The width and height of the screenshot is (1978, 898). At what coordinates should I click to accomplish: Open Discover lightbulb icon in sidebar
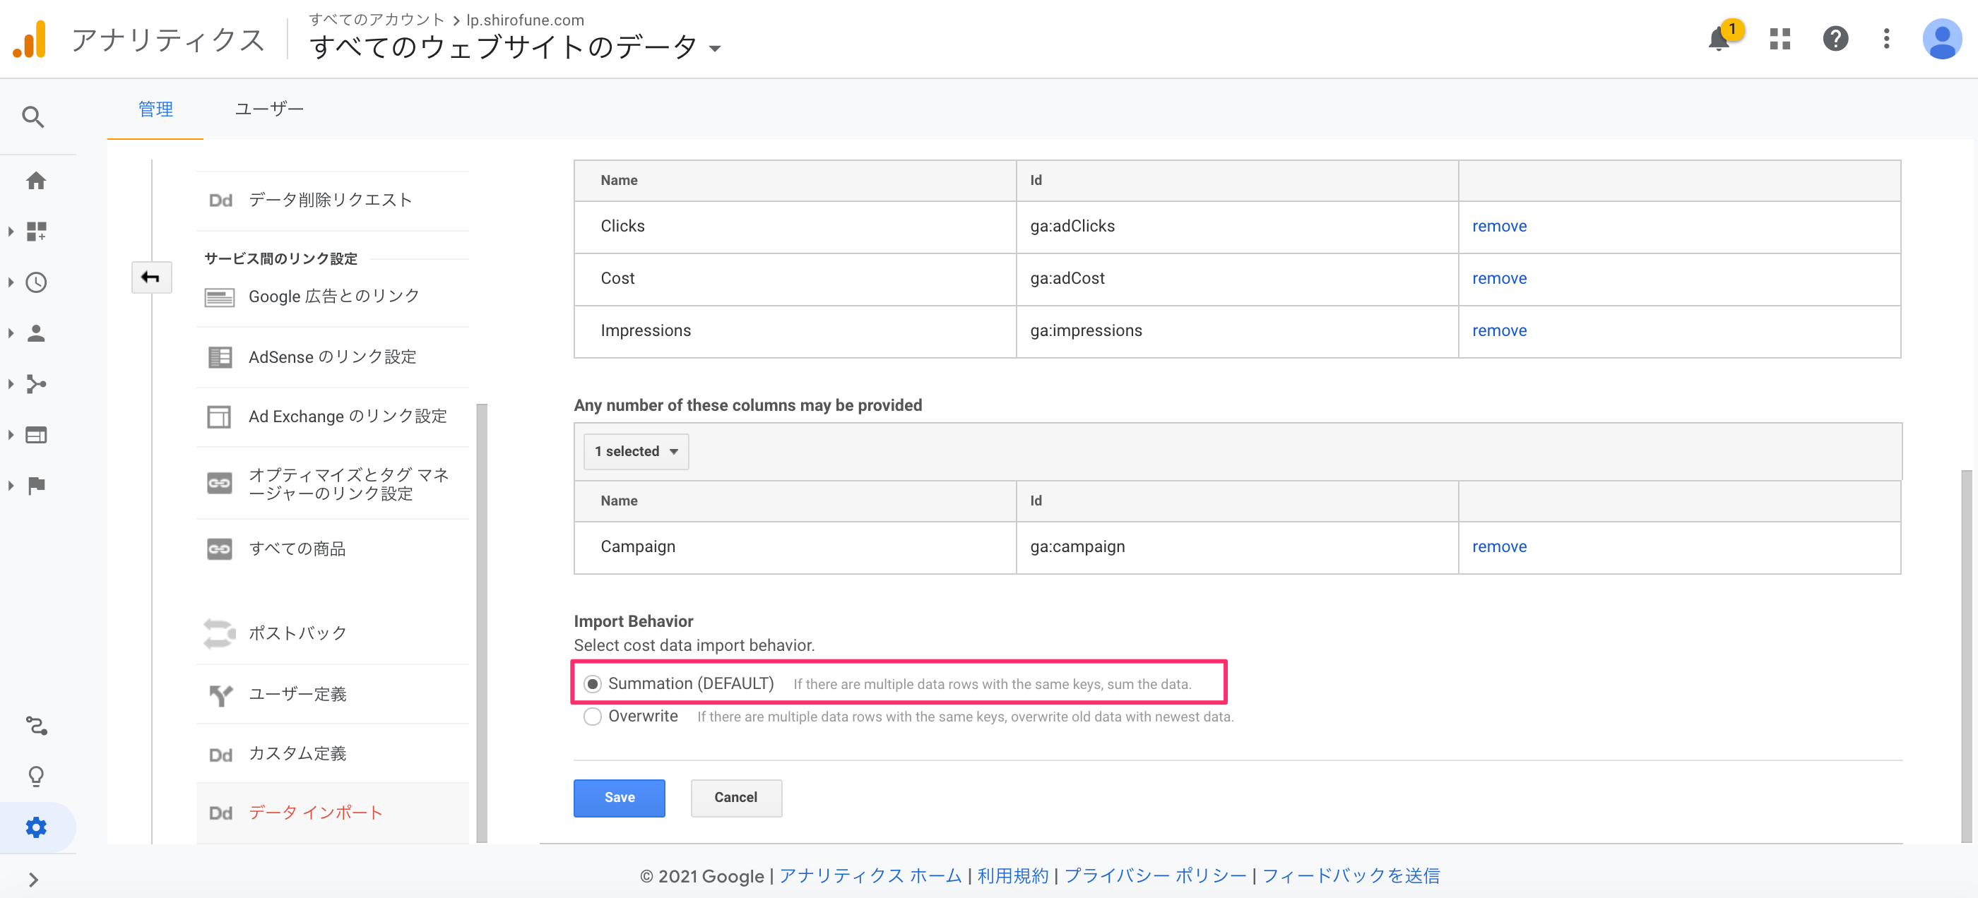click(x=36, y=777)
